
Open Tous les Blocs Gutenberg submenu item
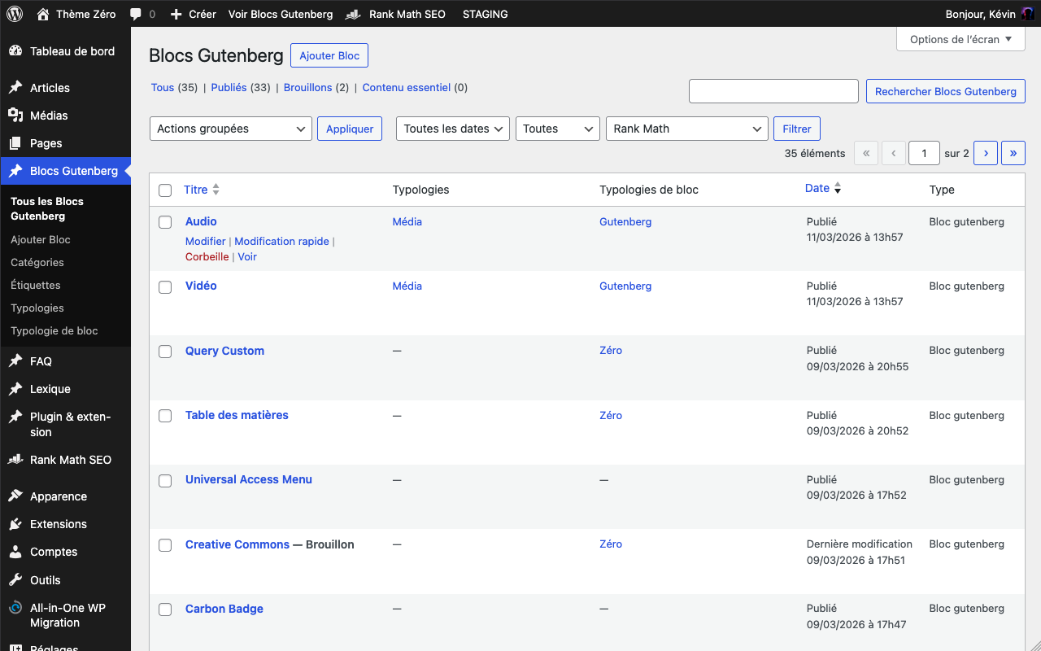47,208
